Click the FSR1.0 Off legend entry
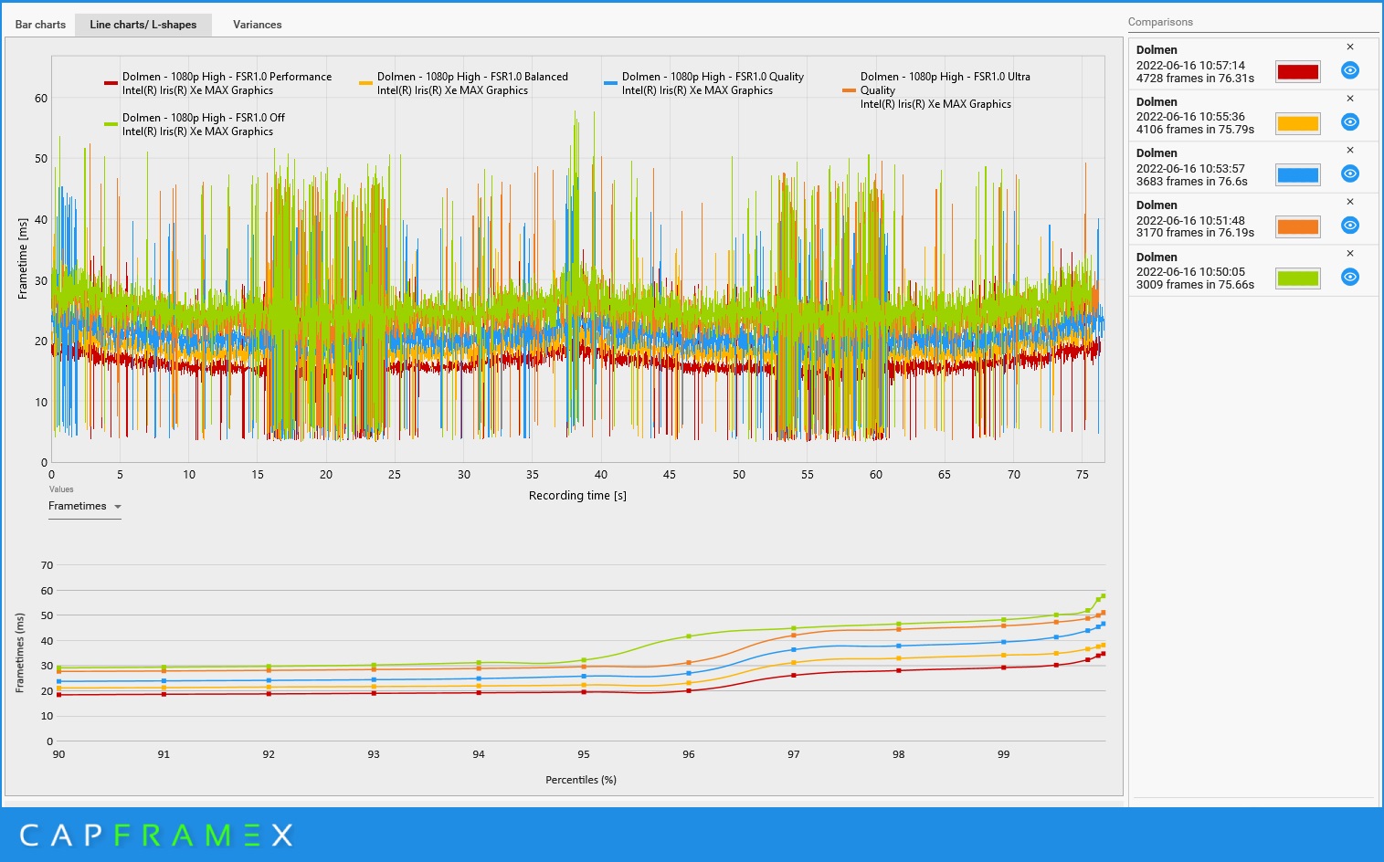 (195, 124)
